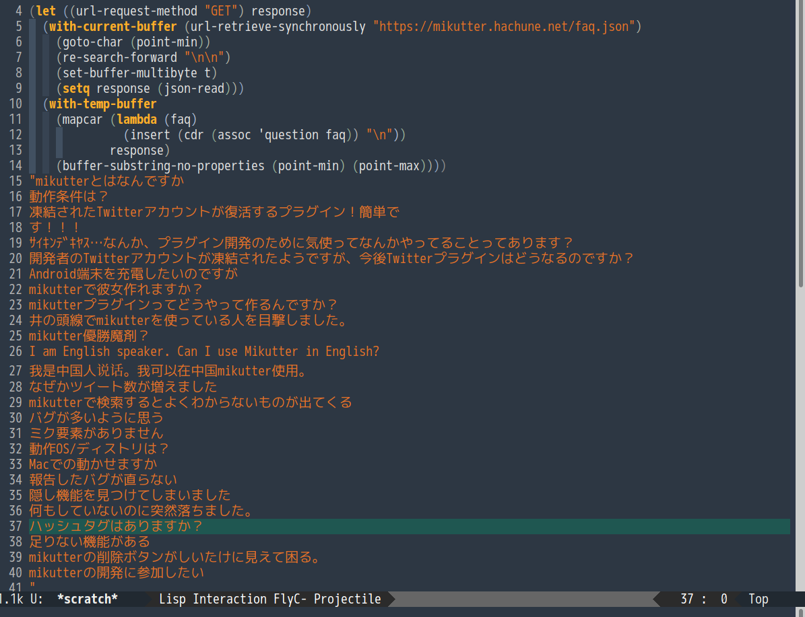This screenshot has width=805, height=617.
Task: Click the with-current-buffer keyword
Action: [112, 27]
